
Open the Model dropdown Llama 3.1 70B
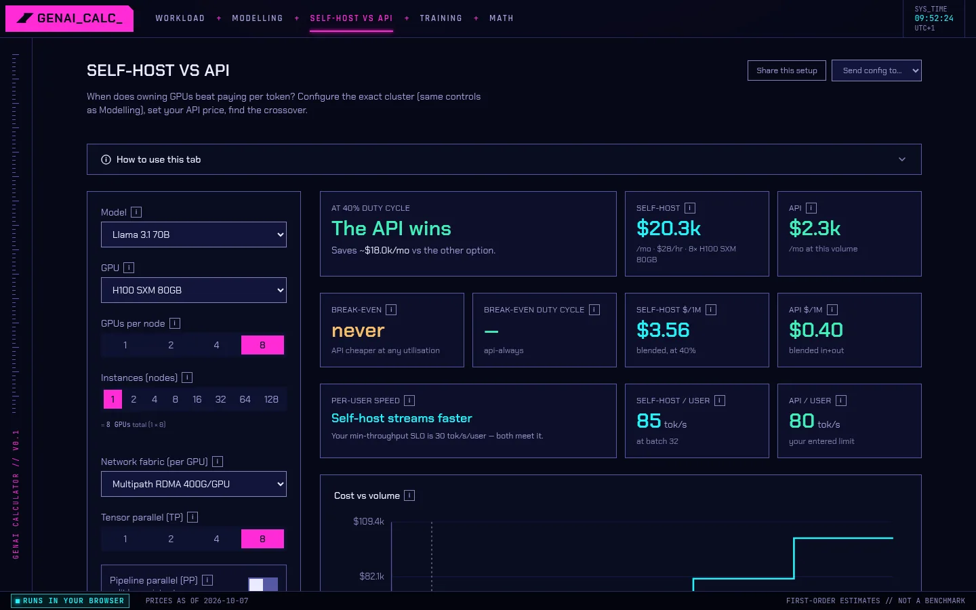194,235
